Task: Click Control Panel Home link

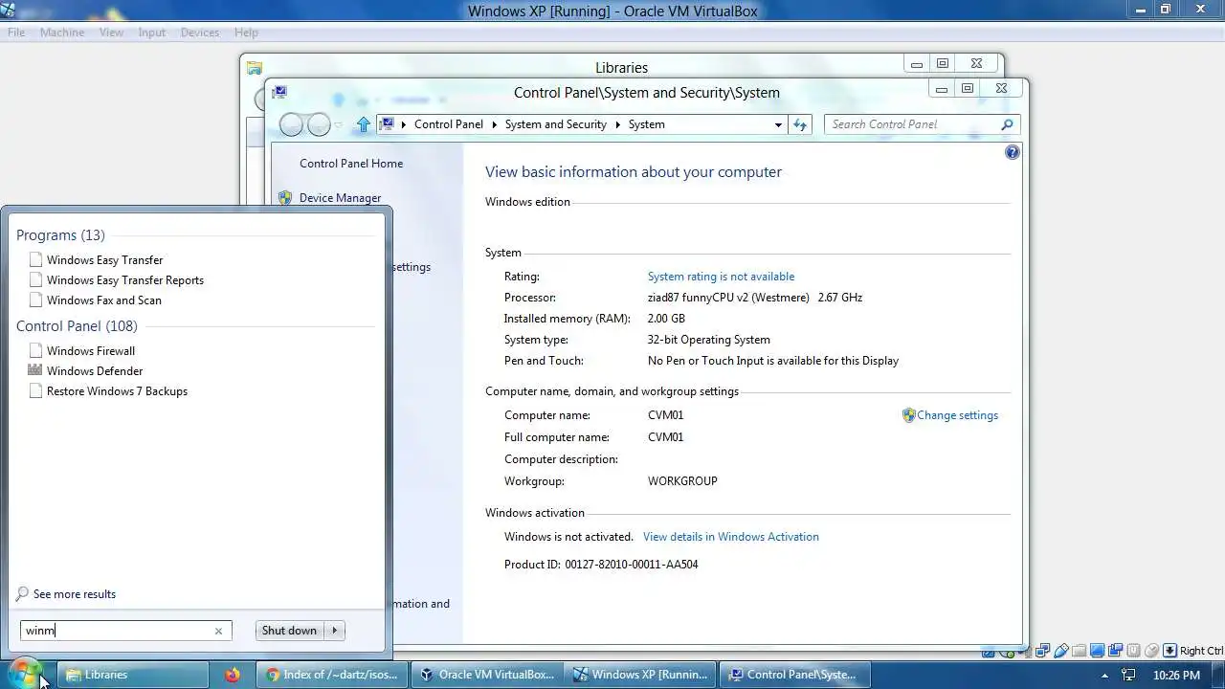Action: (x=351, y=164)
